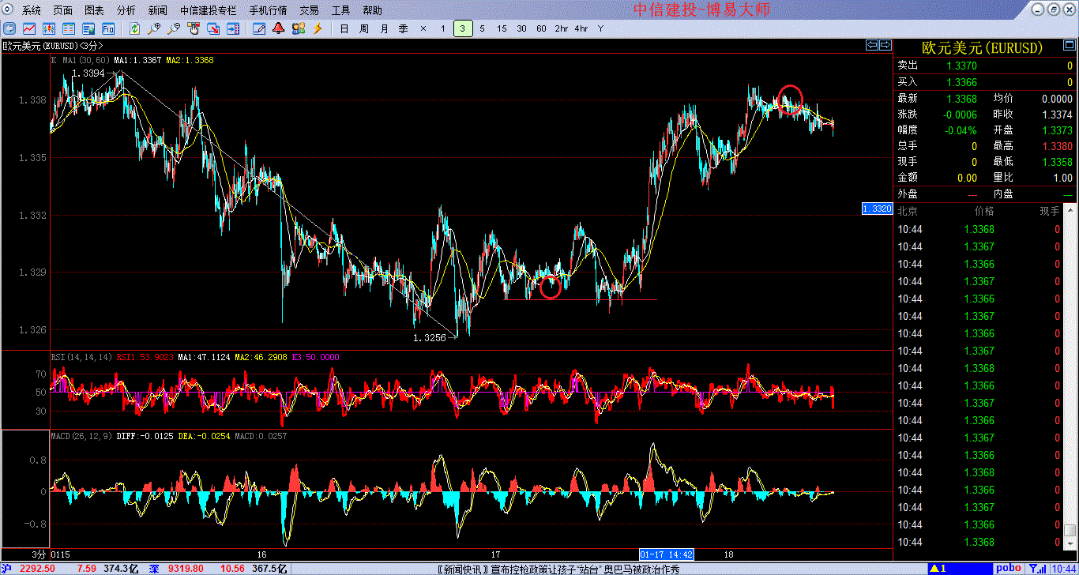Select the 5 minute period

point(482,28)
